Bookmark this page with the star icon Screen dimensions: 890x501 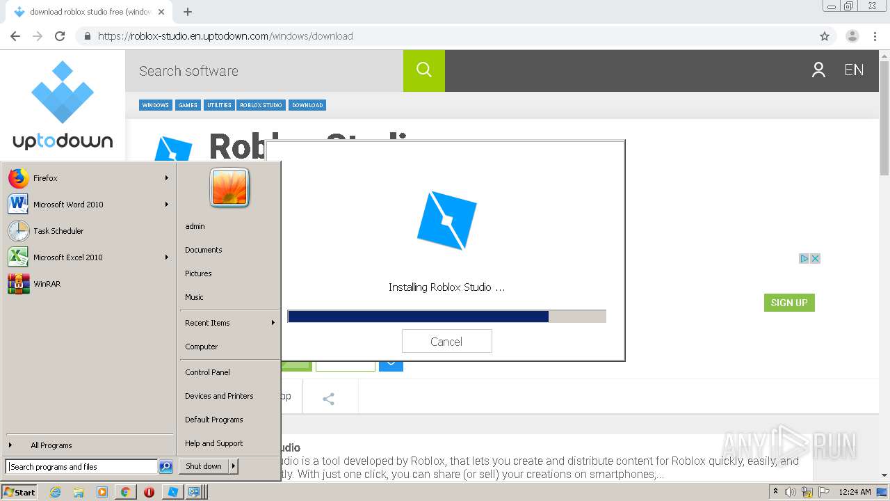click(x=825, y=36)
